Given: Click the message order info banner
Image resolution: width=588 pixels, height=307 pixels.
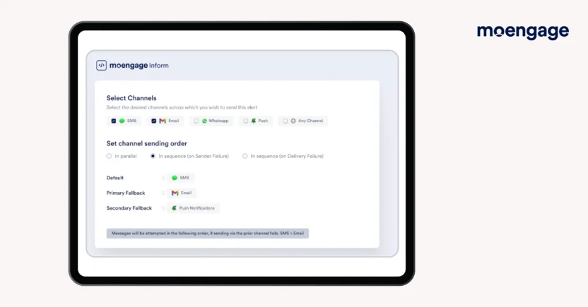Looking at the screenshot, I should pos(208,233).
